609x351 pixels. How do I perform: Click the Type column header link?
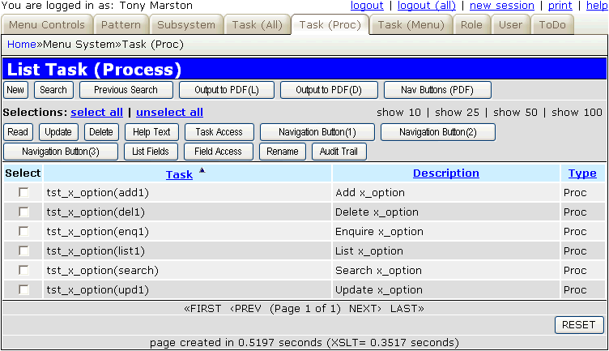(581, 173)
